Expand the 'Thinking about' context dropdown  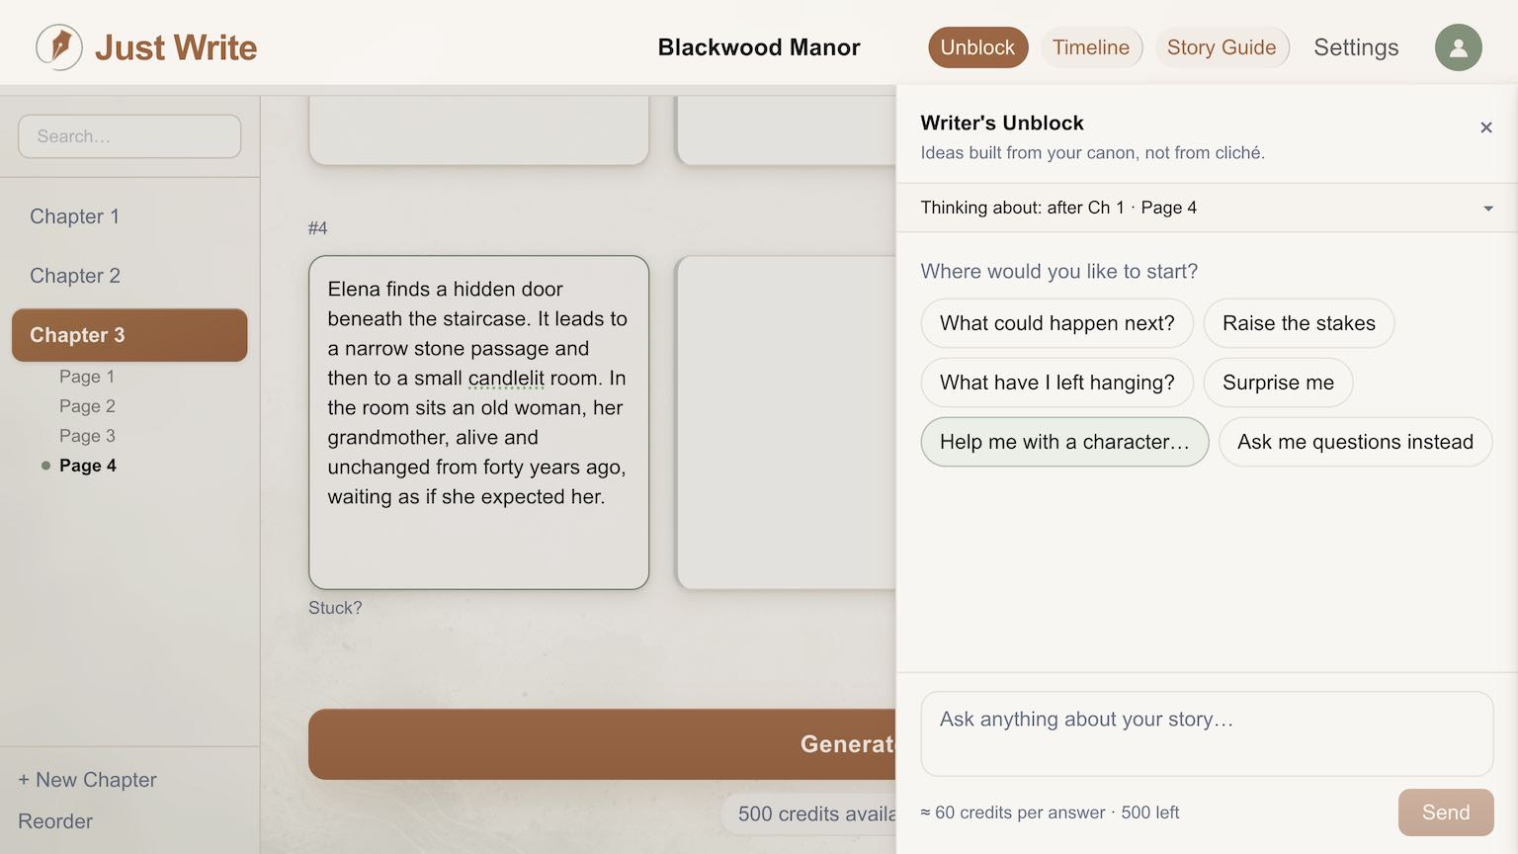pos(1207,208)
